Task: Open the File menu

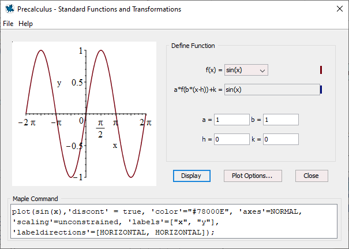Action: [x=8, y=24]
